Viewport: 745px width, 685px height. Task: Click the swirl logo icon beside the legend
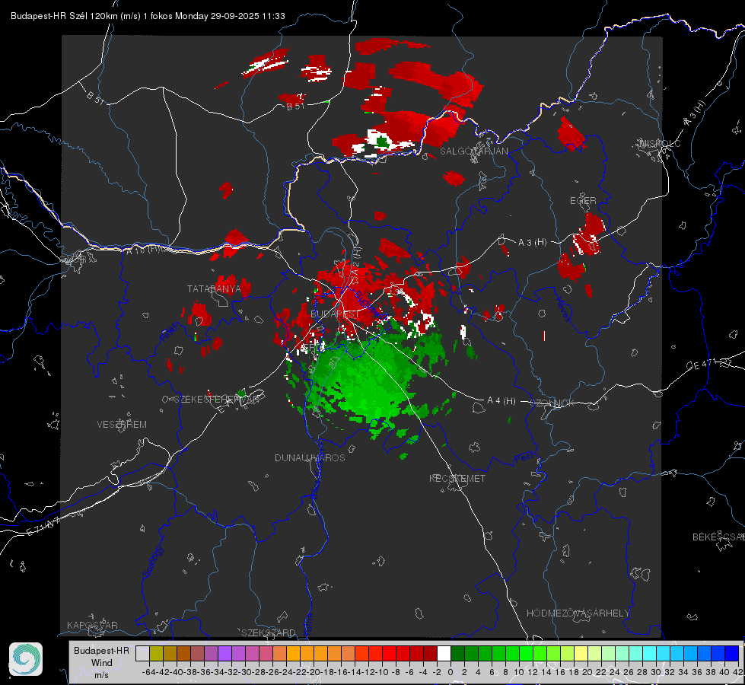26,659
